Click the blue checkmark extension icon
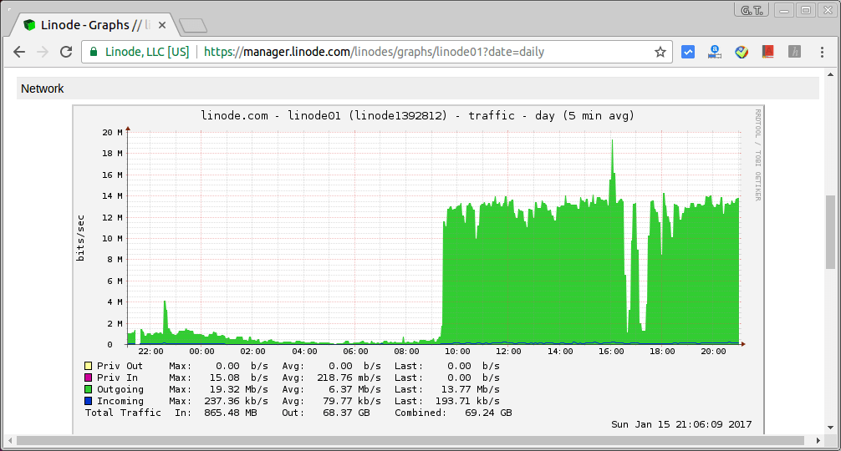 pyautogui.click(x=688, y=52)
